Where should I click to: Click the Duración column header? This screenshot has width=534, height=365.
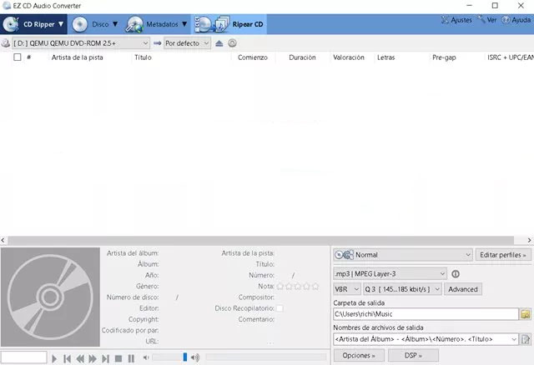302,57
